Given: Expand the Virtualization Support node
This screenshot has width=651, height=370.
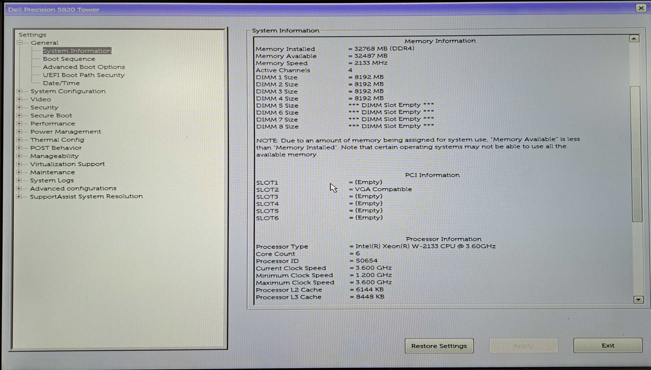Looking at the screenshot, I should 20,164.
